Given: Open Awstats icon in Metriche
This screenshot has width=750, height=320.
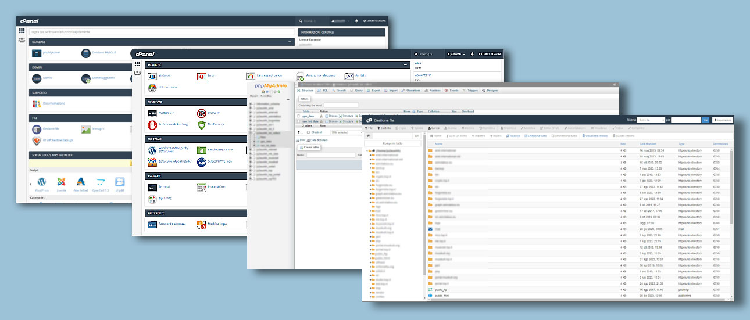Looking at the screenshot, I should tap(349, 76).
